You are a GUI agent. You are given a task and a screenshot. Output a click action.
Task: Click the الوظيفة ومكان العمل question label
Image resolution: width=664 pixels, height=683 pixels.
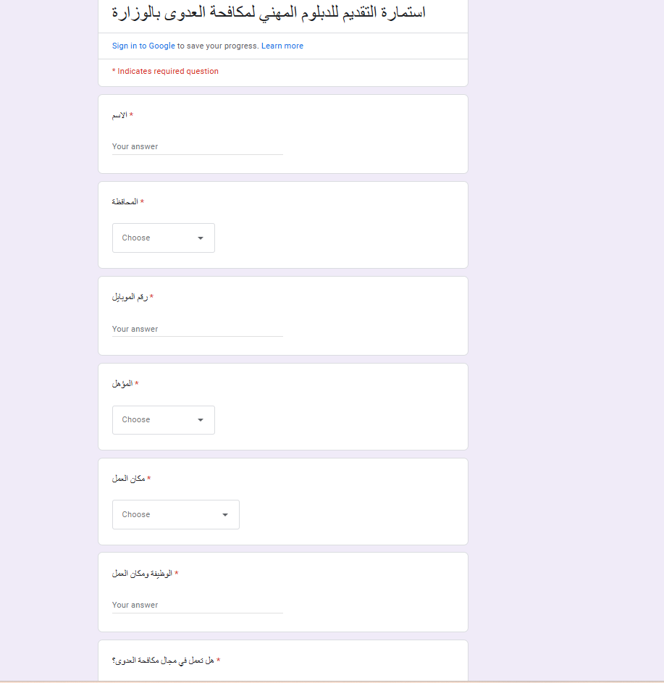(x=142, y=574)
